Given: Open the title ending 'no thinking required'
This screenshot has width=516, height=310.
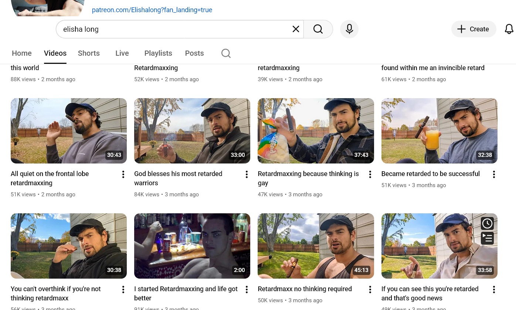Looking at the screenshot, I should pos(305,289).
